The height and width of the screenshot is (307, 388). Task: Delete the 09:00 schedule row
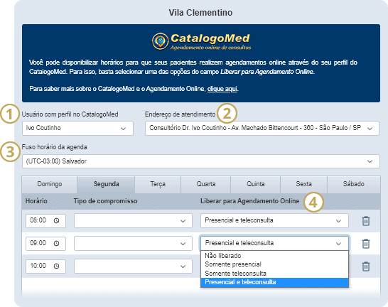pos(366,244)
